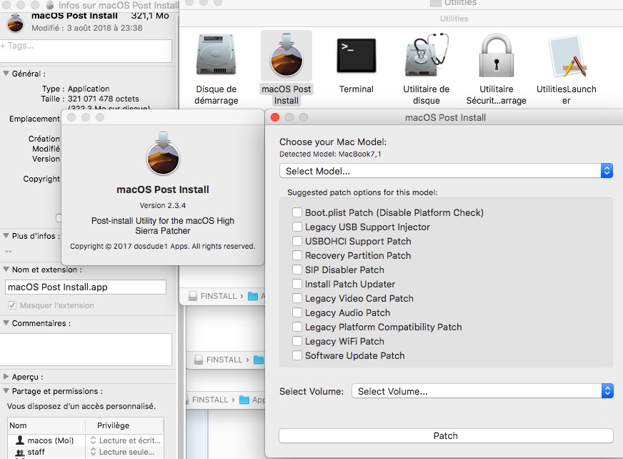Click Type: Application value

(89, 89)
